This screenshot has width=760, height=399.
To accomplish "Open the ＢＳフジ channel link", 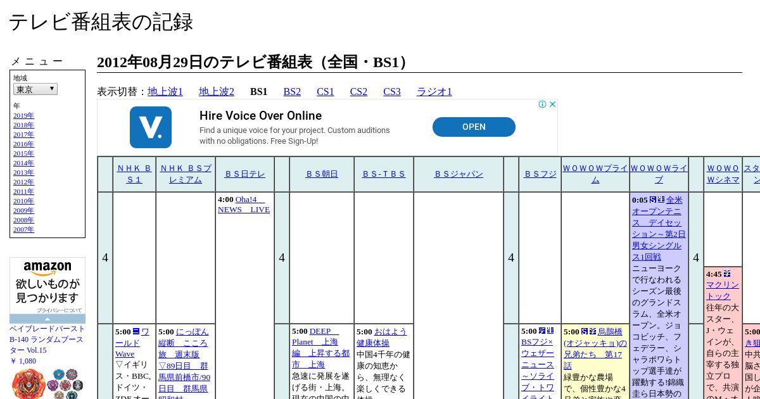I will coord(540,174).
